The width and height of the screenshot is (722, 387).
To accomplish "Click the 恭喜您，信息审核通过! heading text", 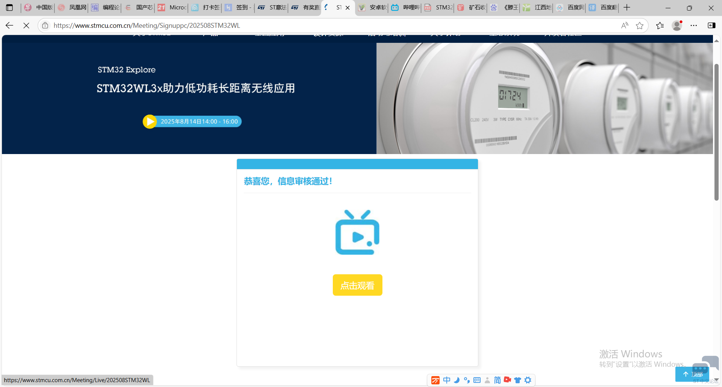I will (288, 181).
